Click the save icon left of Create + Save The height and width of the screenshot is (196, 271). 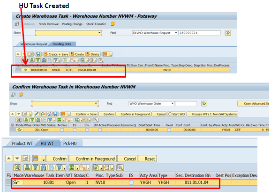point(38,54)
